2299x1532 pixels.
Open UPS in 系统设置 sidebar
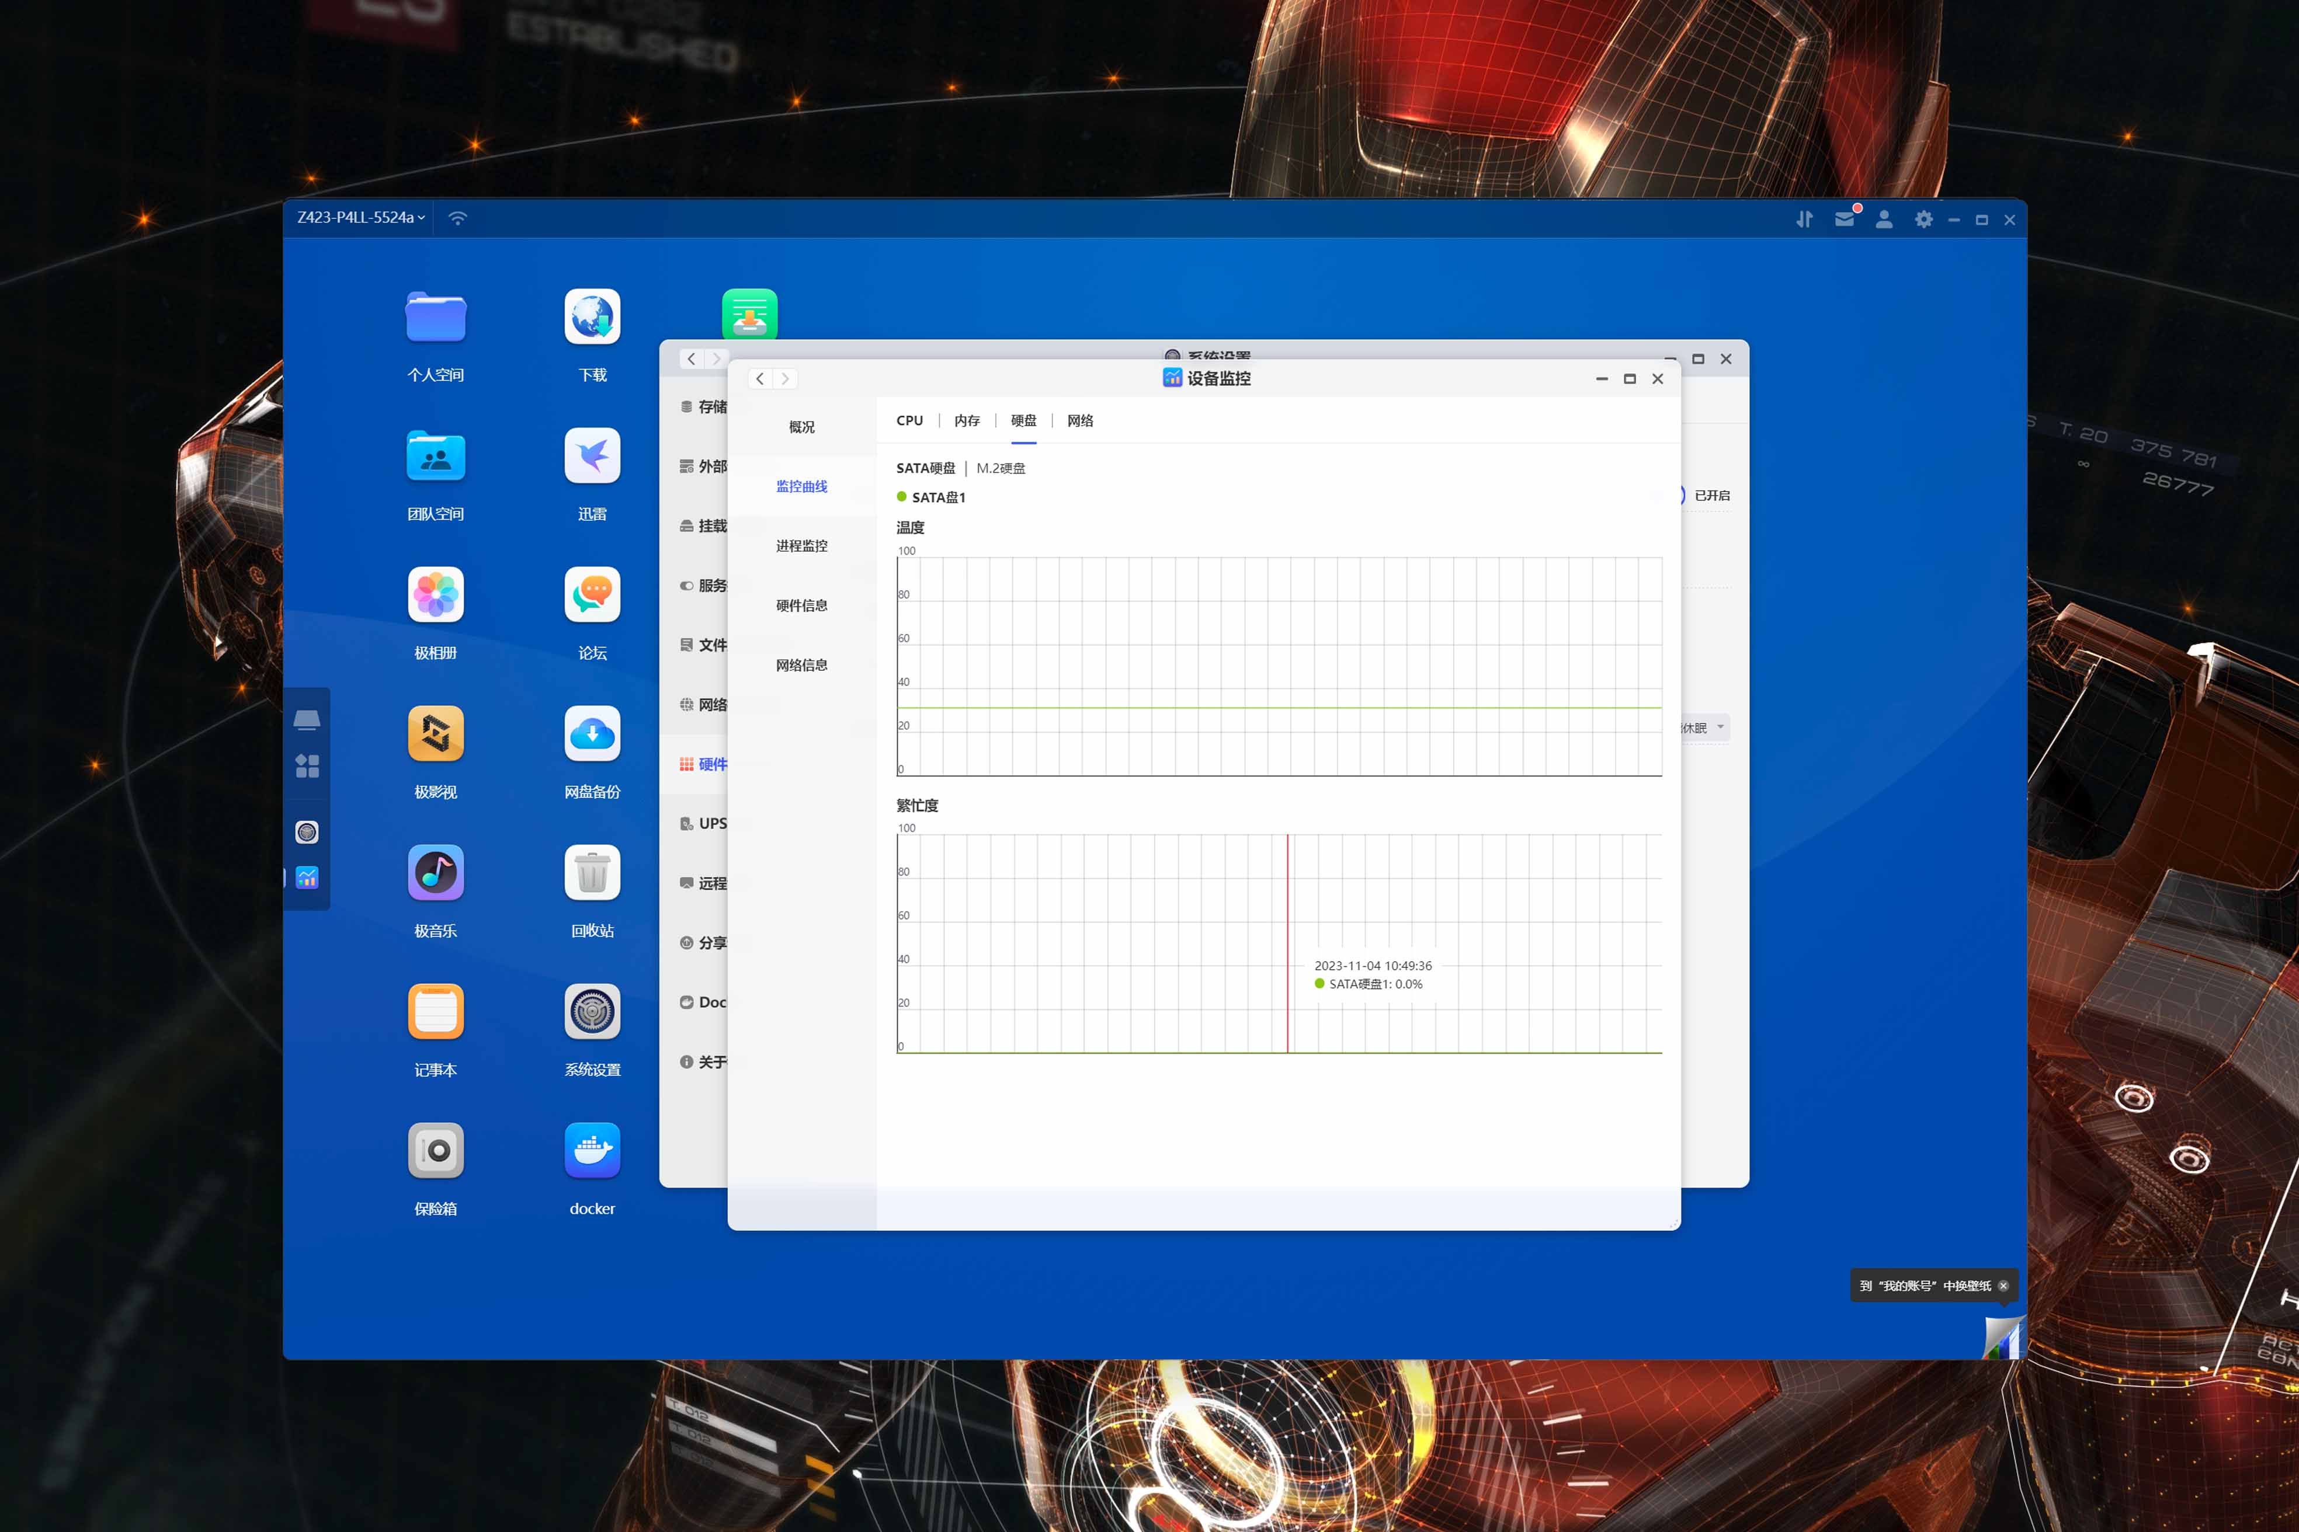point(704,824)
